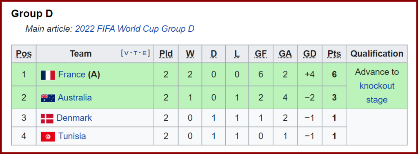Click the W column header abbreviation

tap(190, 54)
